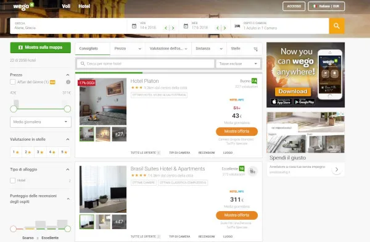This screenshot has width=370, height=242.
Task: Click the orange search magnifier button
Action: click(337, 26)
